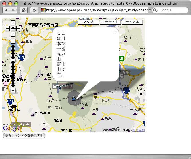Screen dimensions: 191x159
Task: Pan the map down with arrow button
Action: (13, 34)
